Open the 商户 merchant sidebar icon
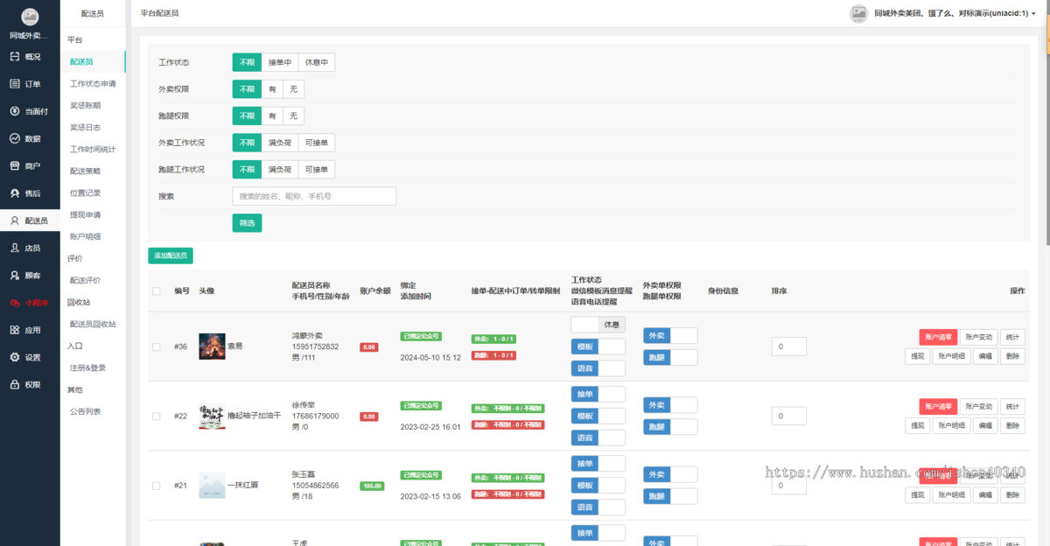Image resolution: width=1050 pixels, height=546 pixels. click(x=15, y=166)
